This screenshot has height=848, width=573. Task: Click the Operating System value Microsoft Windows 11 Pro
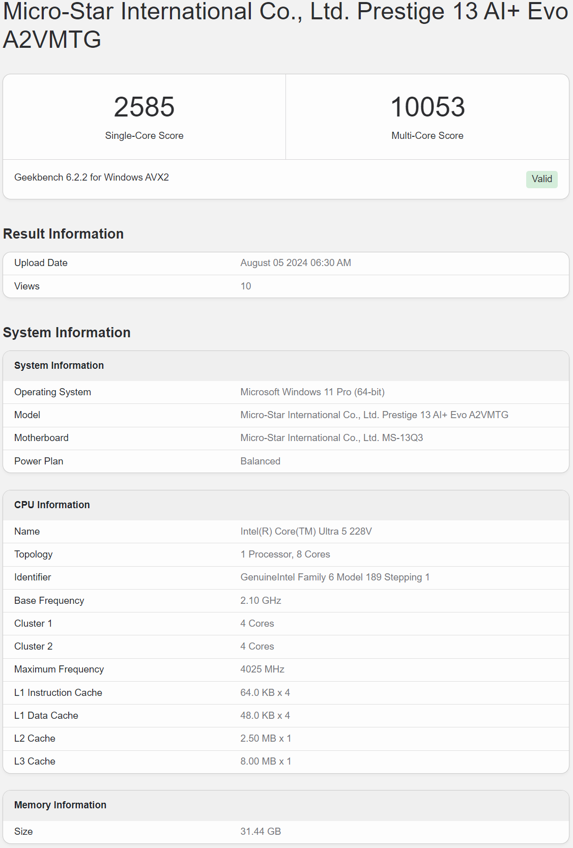[x=312, y=392]
